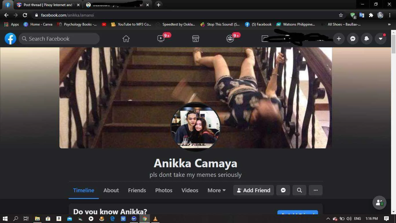Click the Add Friend button beside More
The image size is (396, 223).
(253, 190)
